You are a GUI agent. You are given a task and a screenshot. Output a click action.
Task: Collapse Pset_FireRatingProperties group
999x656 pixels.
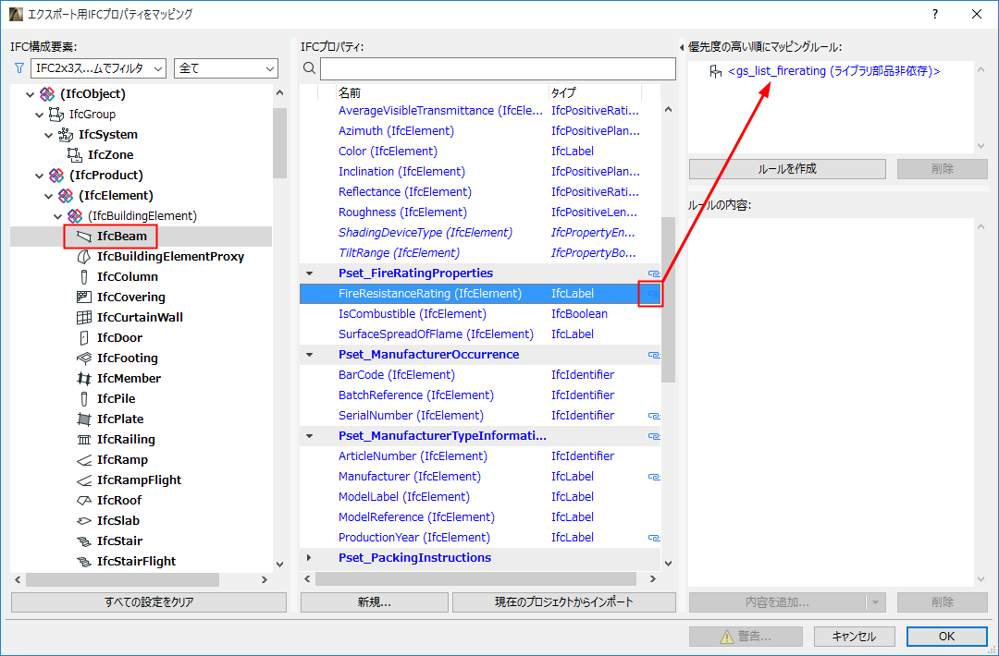(x=310, y=273)
